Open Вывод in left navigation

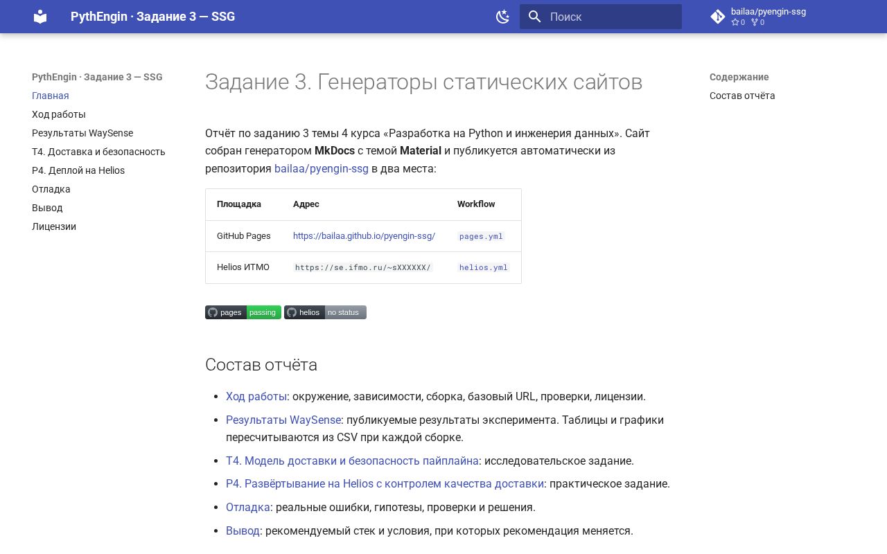pyautogui.click(x=47, y=208)
